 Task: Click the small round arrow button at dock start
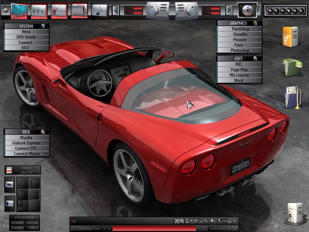coord(6,10)
